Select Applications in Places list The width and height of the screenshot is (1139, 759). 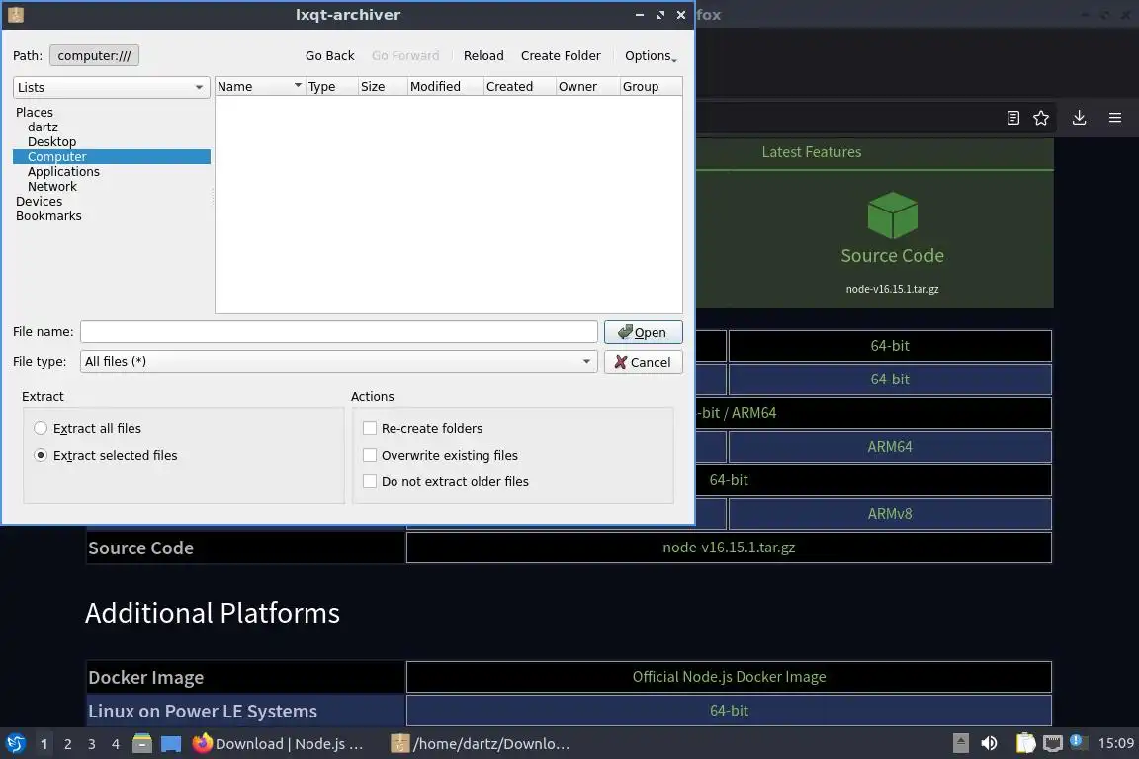[63, 171]
